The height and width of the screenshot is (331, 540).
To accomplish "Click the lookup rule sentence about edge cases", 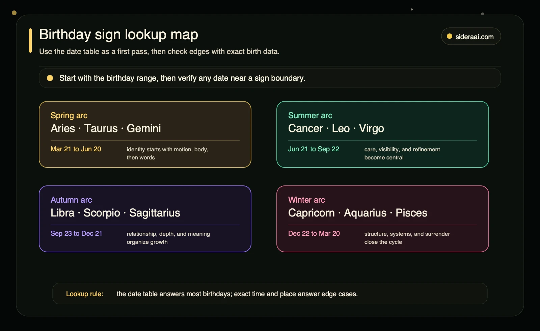I will [x=237, y=294].
